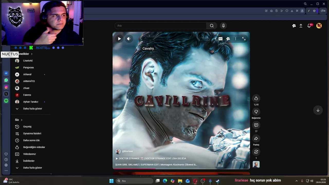
Task: Open the browser tab search magnifier
Action: pos(305,4)
